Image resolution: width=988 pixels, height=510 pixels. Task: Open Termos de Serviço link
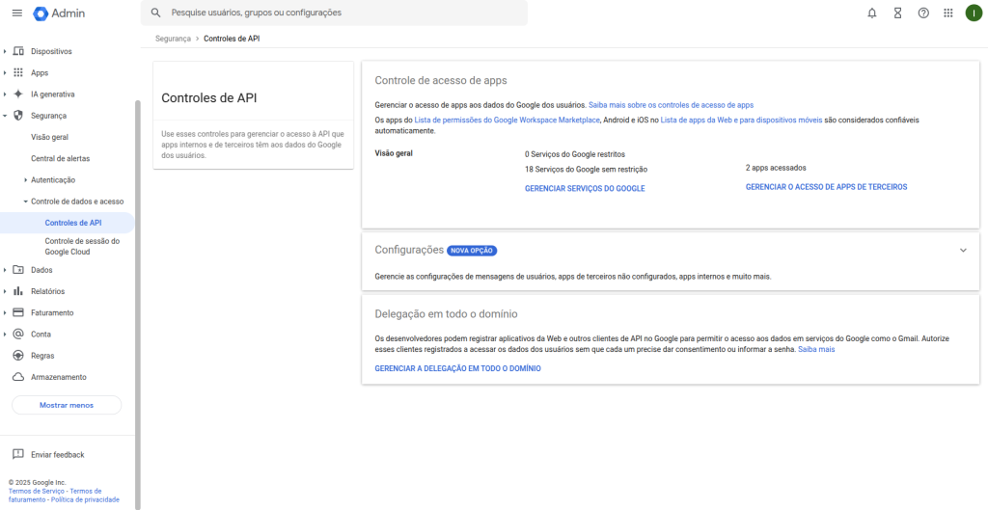[37, 491]
